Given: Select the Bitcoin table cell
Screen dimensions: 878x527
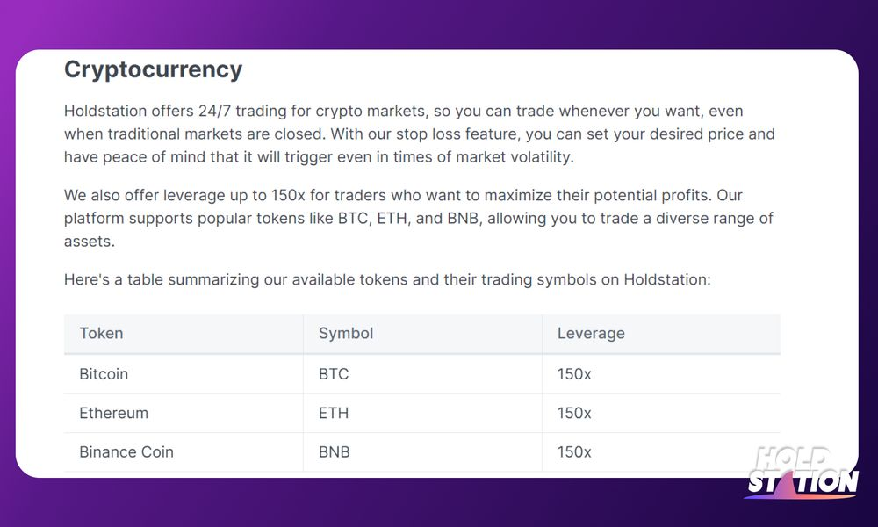Looking at the screenshot, I should (184, 374).
